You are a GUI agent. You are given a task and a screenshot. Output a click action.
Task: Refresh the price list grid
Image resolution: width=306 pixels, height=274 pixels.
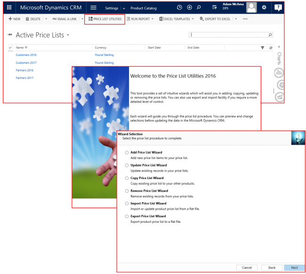pos(271,48)
